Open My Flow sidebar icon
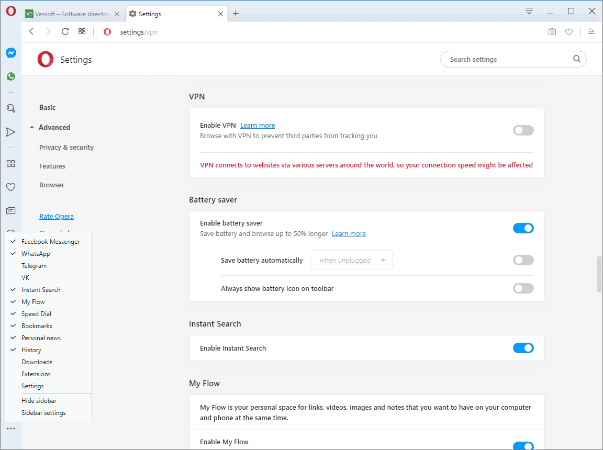 [11, 132]
